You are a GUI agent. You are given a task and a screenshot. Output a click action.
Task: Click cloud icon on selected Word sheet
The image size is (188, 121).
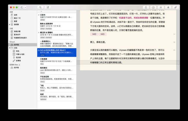39,50
